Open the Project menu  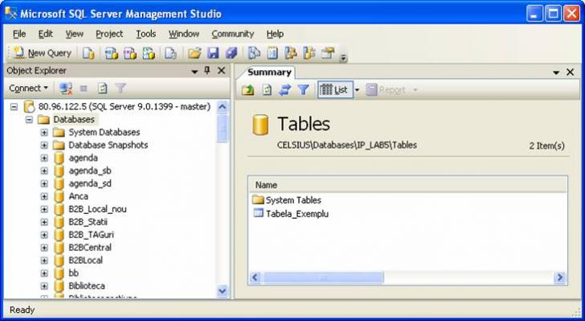point(109,34)
